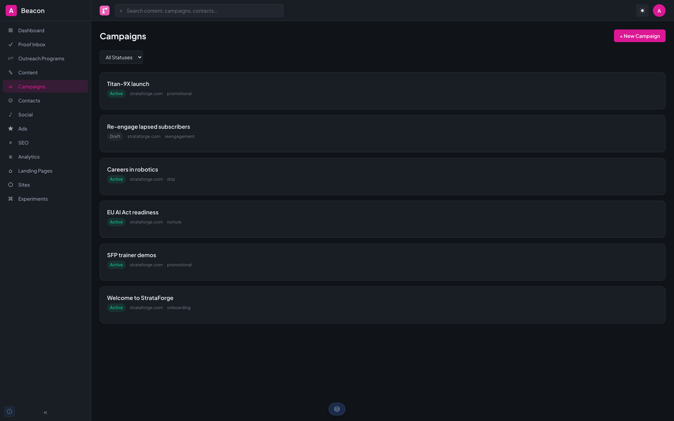Click the Landing Pages icon
Screen dimensions: 674x421
point(10,171)
